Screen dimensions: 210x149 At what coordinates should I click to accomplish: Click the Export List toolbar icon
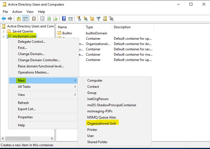[x=55, y=19]
